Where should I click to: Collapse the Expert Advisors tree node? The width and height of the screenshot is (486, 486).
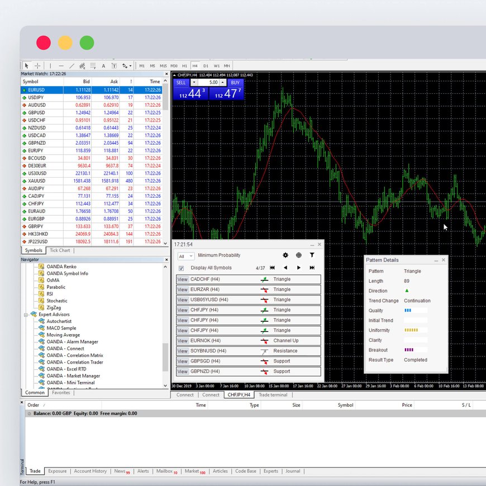26,315
